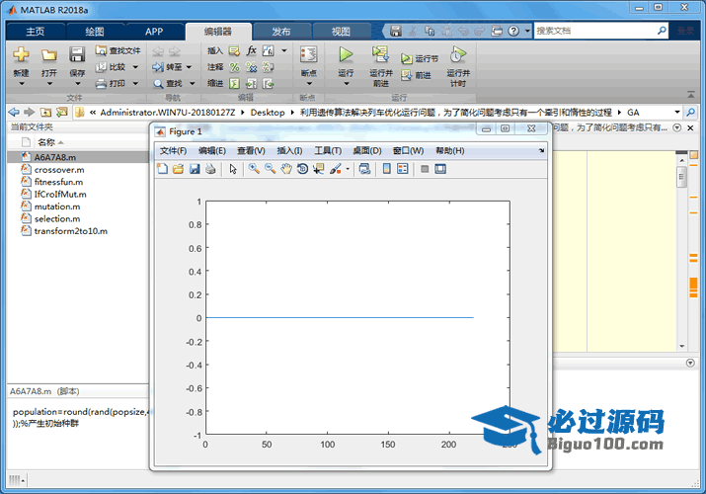
Task: Click the New (新建) file icon
Action: (x=21, y=54)
